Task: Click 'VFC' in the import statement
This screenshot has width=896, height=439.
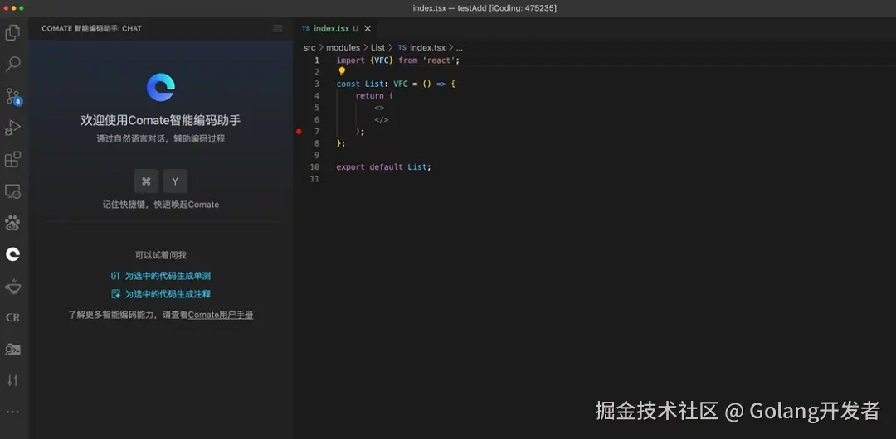Action: [x=381, y=60]
